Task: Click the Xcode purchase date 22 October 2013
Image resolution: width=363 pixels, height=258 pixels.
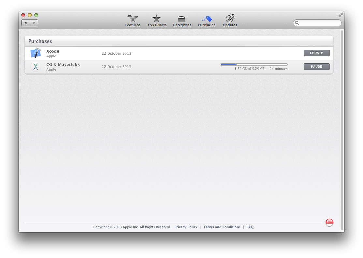Action: 116,53
